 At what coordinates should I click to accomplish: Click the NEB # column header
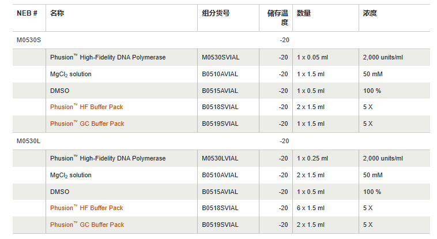point(27,13)
